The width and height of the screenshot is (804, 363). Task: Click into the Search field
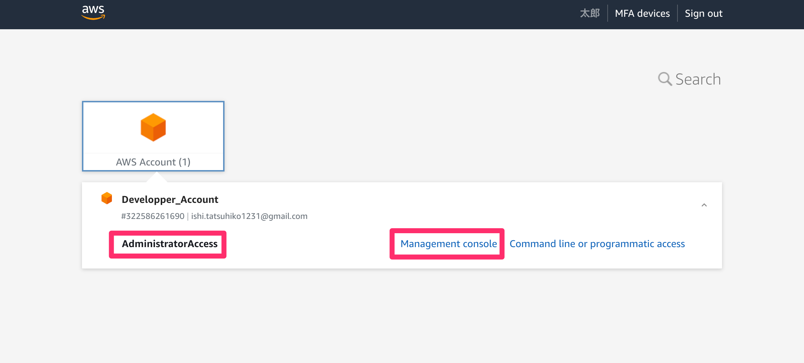click(x=698, y=79)
